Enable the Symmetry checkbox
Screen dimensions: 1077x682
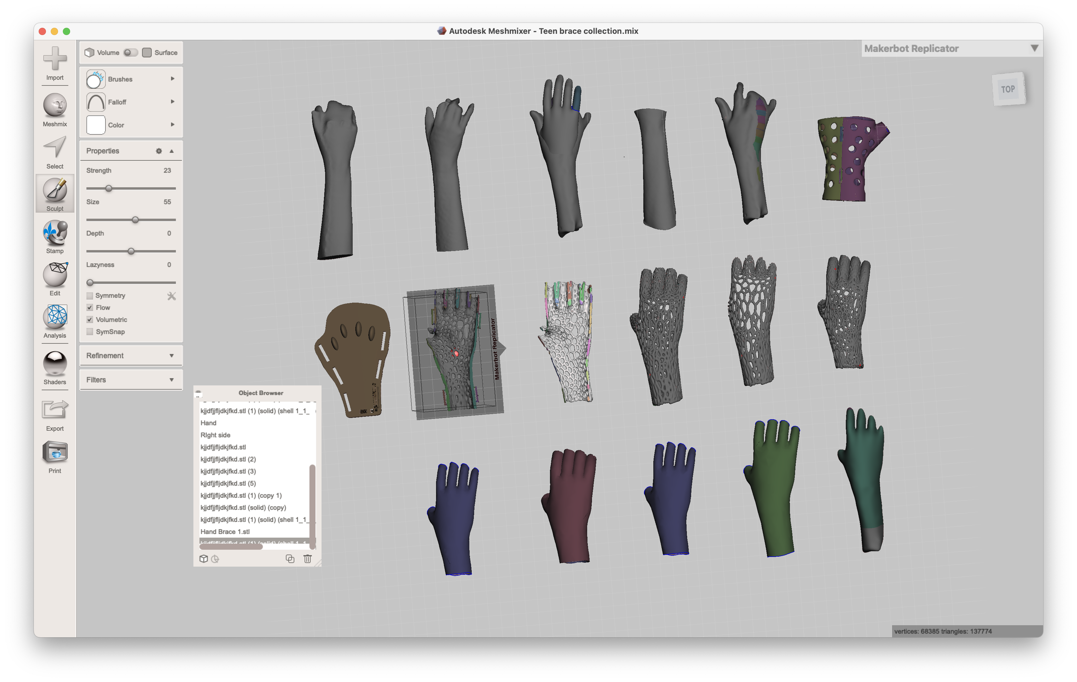(89, 295)
